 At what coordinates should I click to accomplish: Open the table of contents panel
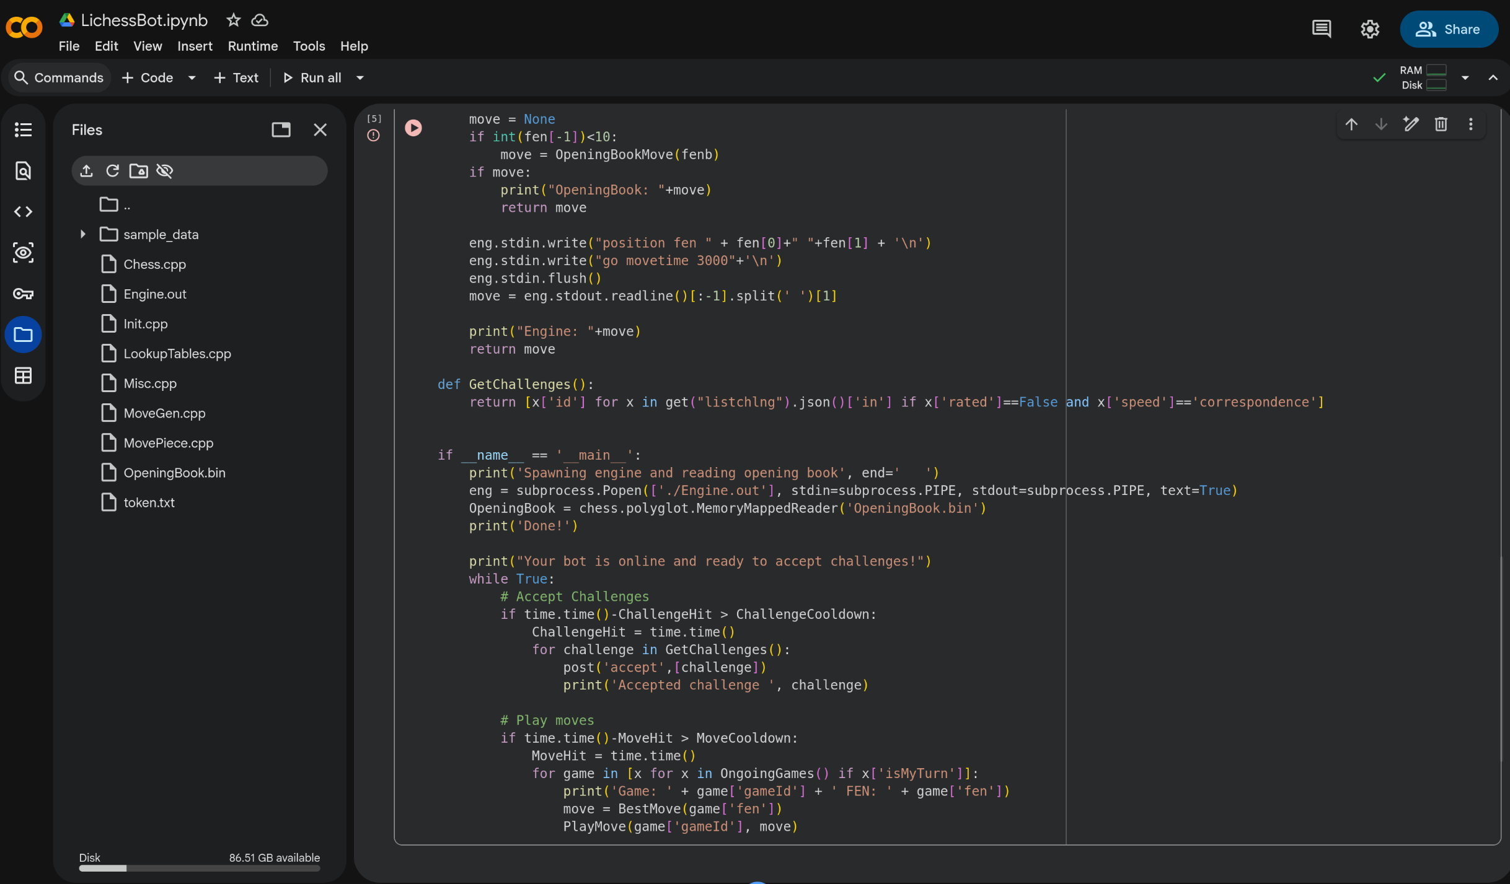(23, 129)
